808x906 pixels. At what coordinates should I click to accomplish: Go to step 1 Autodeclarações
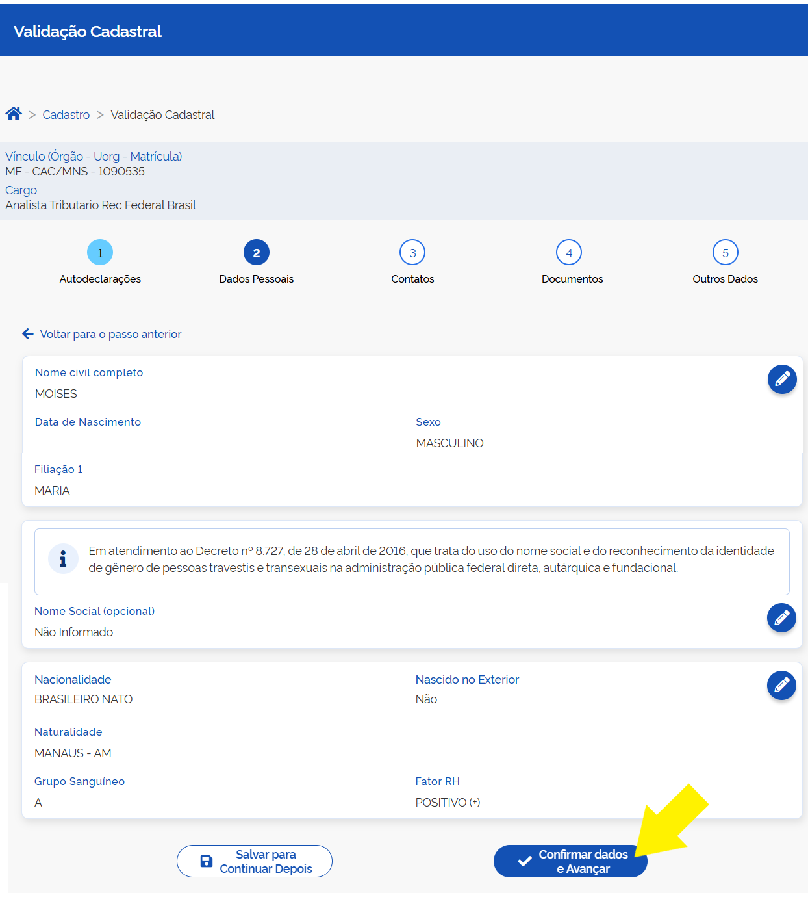pos(100,253)
